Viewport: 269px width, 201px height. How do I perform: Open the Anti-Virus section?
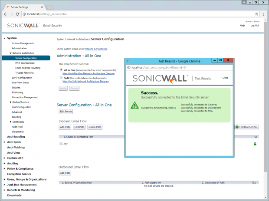14,153
